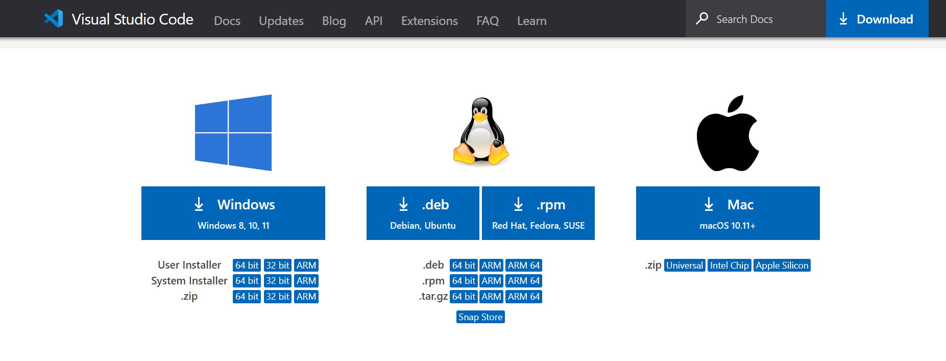Download the .deb package for Debian, Ubuntu
This screenshot has width=946, height=361.
(423, 213)
